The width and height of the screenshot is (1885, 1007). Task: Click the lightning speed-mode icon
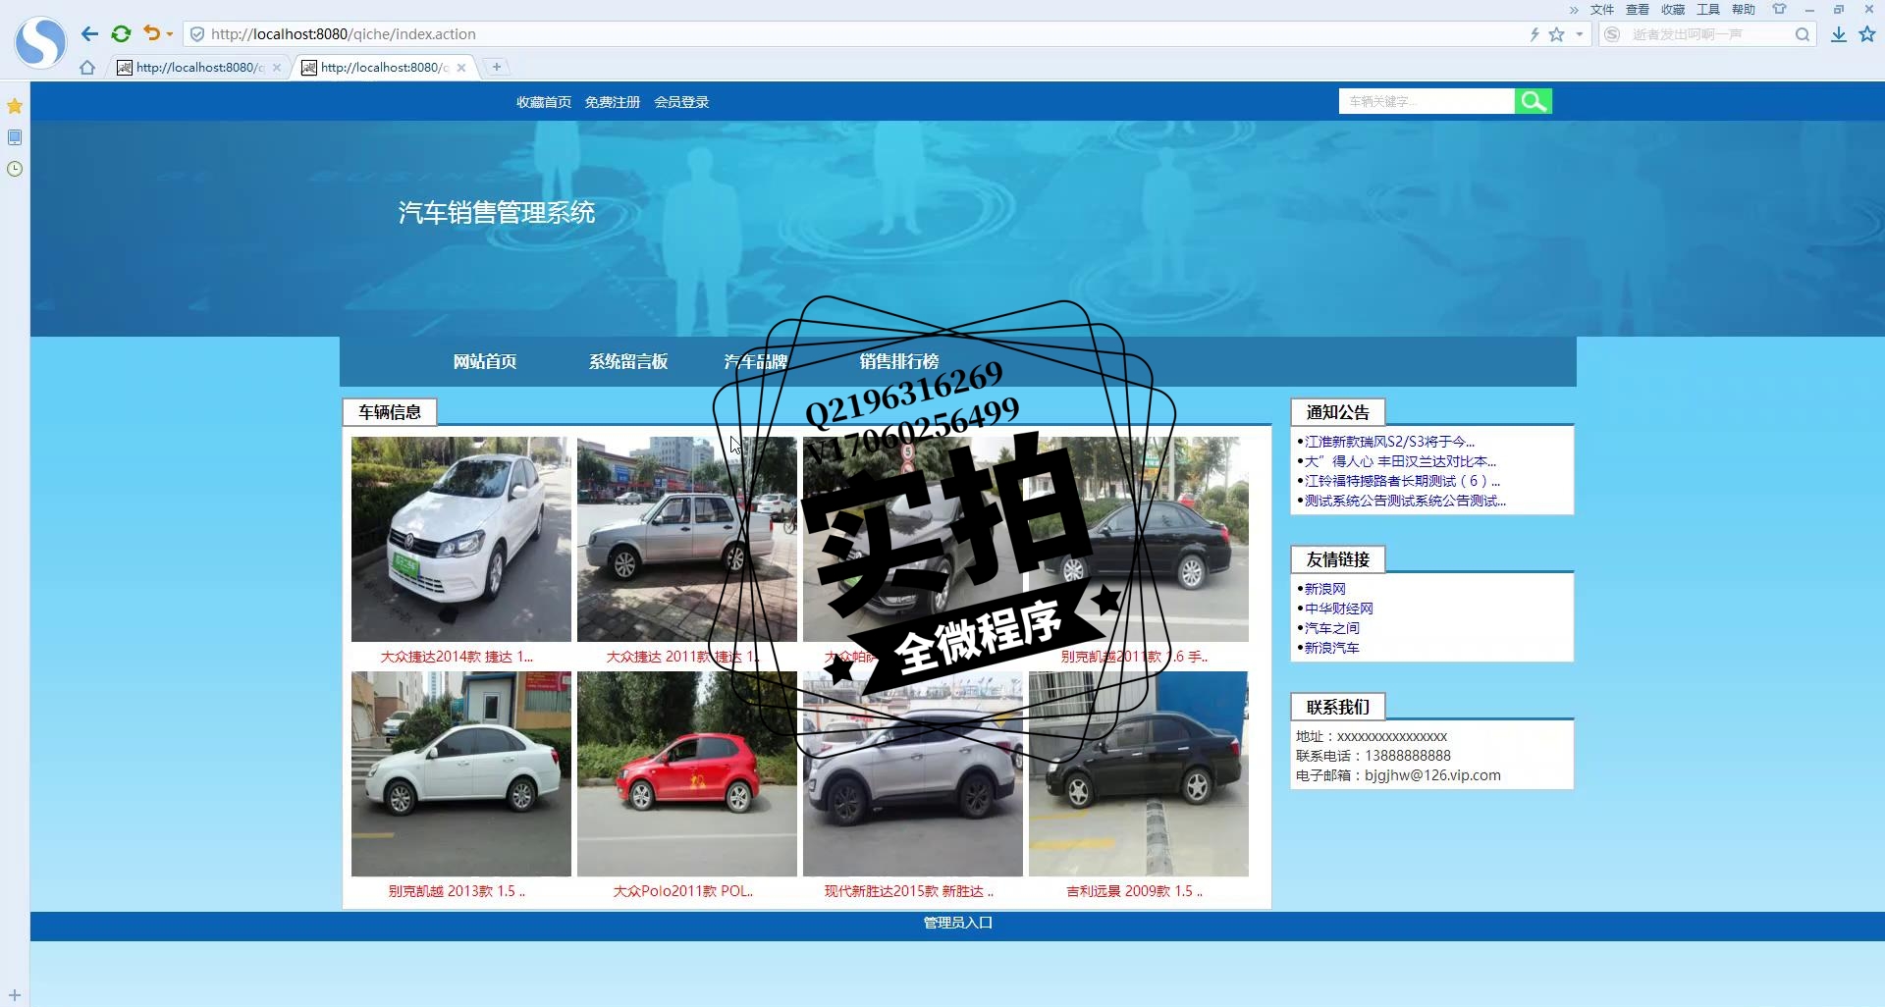tap(1535, 34)
